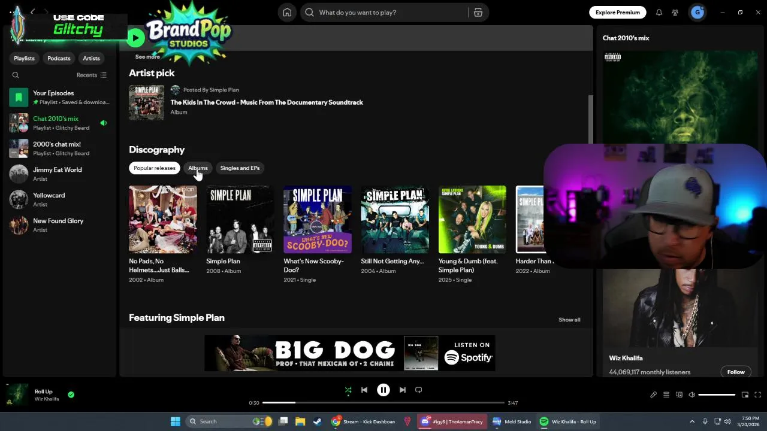Toggle the Liked Songs green checkmark
This screenshot has height=431, width=767.
coord(71,394)
